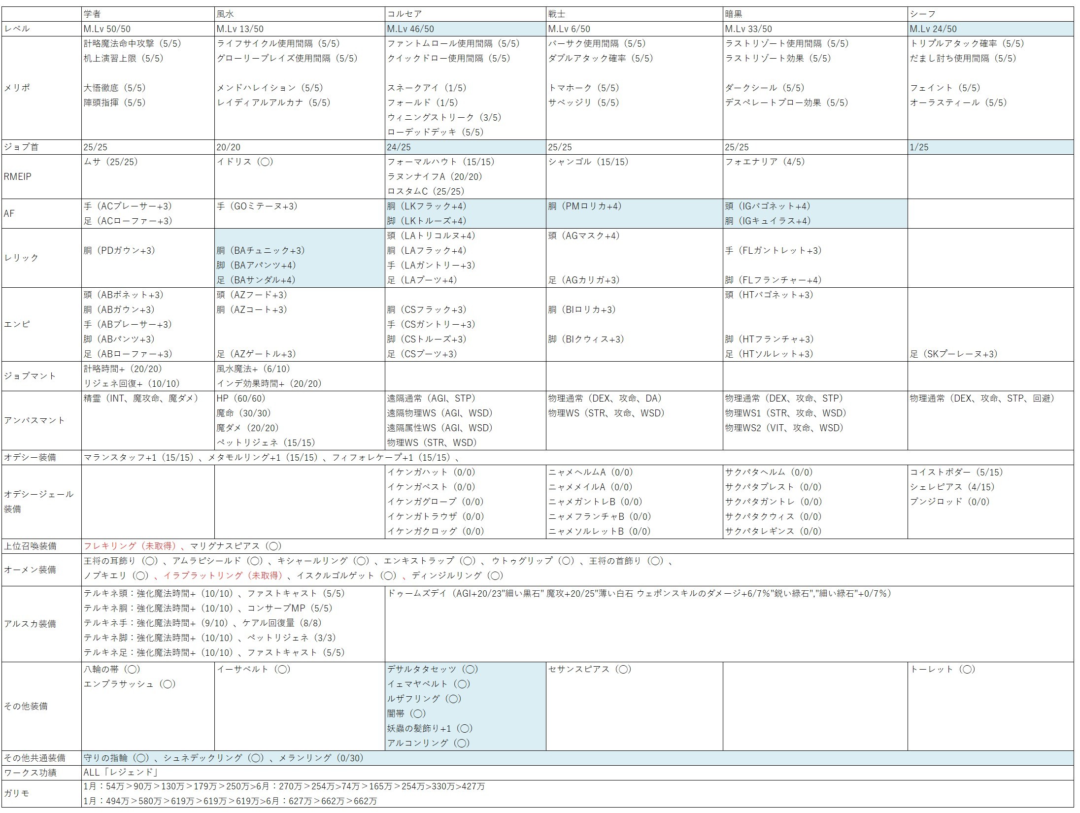Click the ガリモ row label
Viewport: 1080px width, 813px height.
coord(16,793)
